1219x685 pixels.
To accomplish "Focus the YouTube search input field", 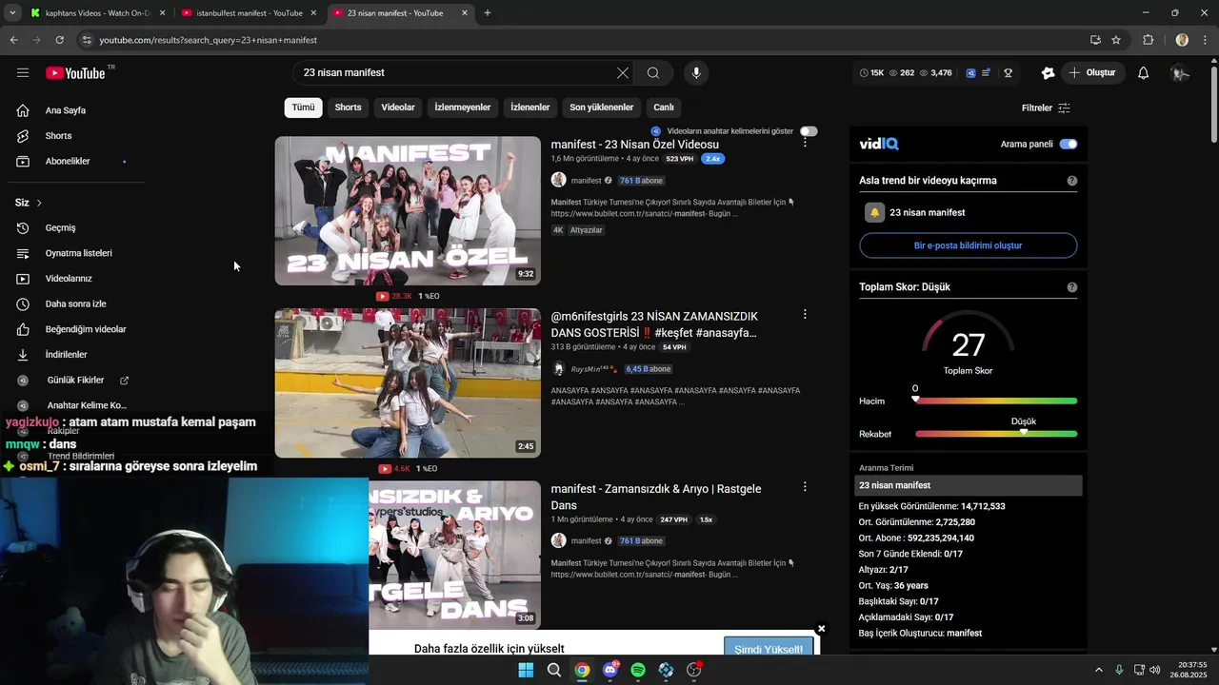I will pyautogui.click(x=457, y=73).
